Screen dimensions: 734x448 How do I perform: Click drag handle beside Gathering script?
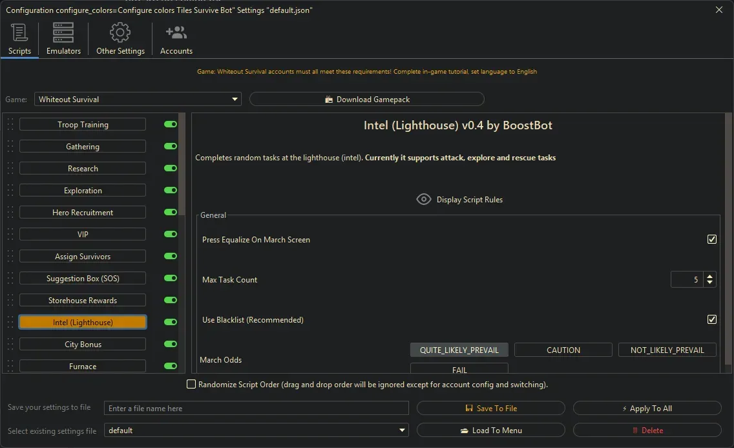pos(10,147)
